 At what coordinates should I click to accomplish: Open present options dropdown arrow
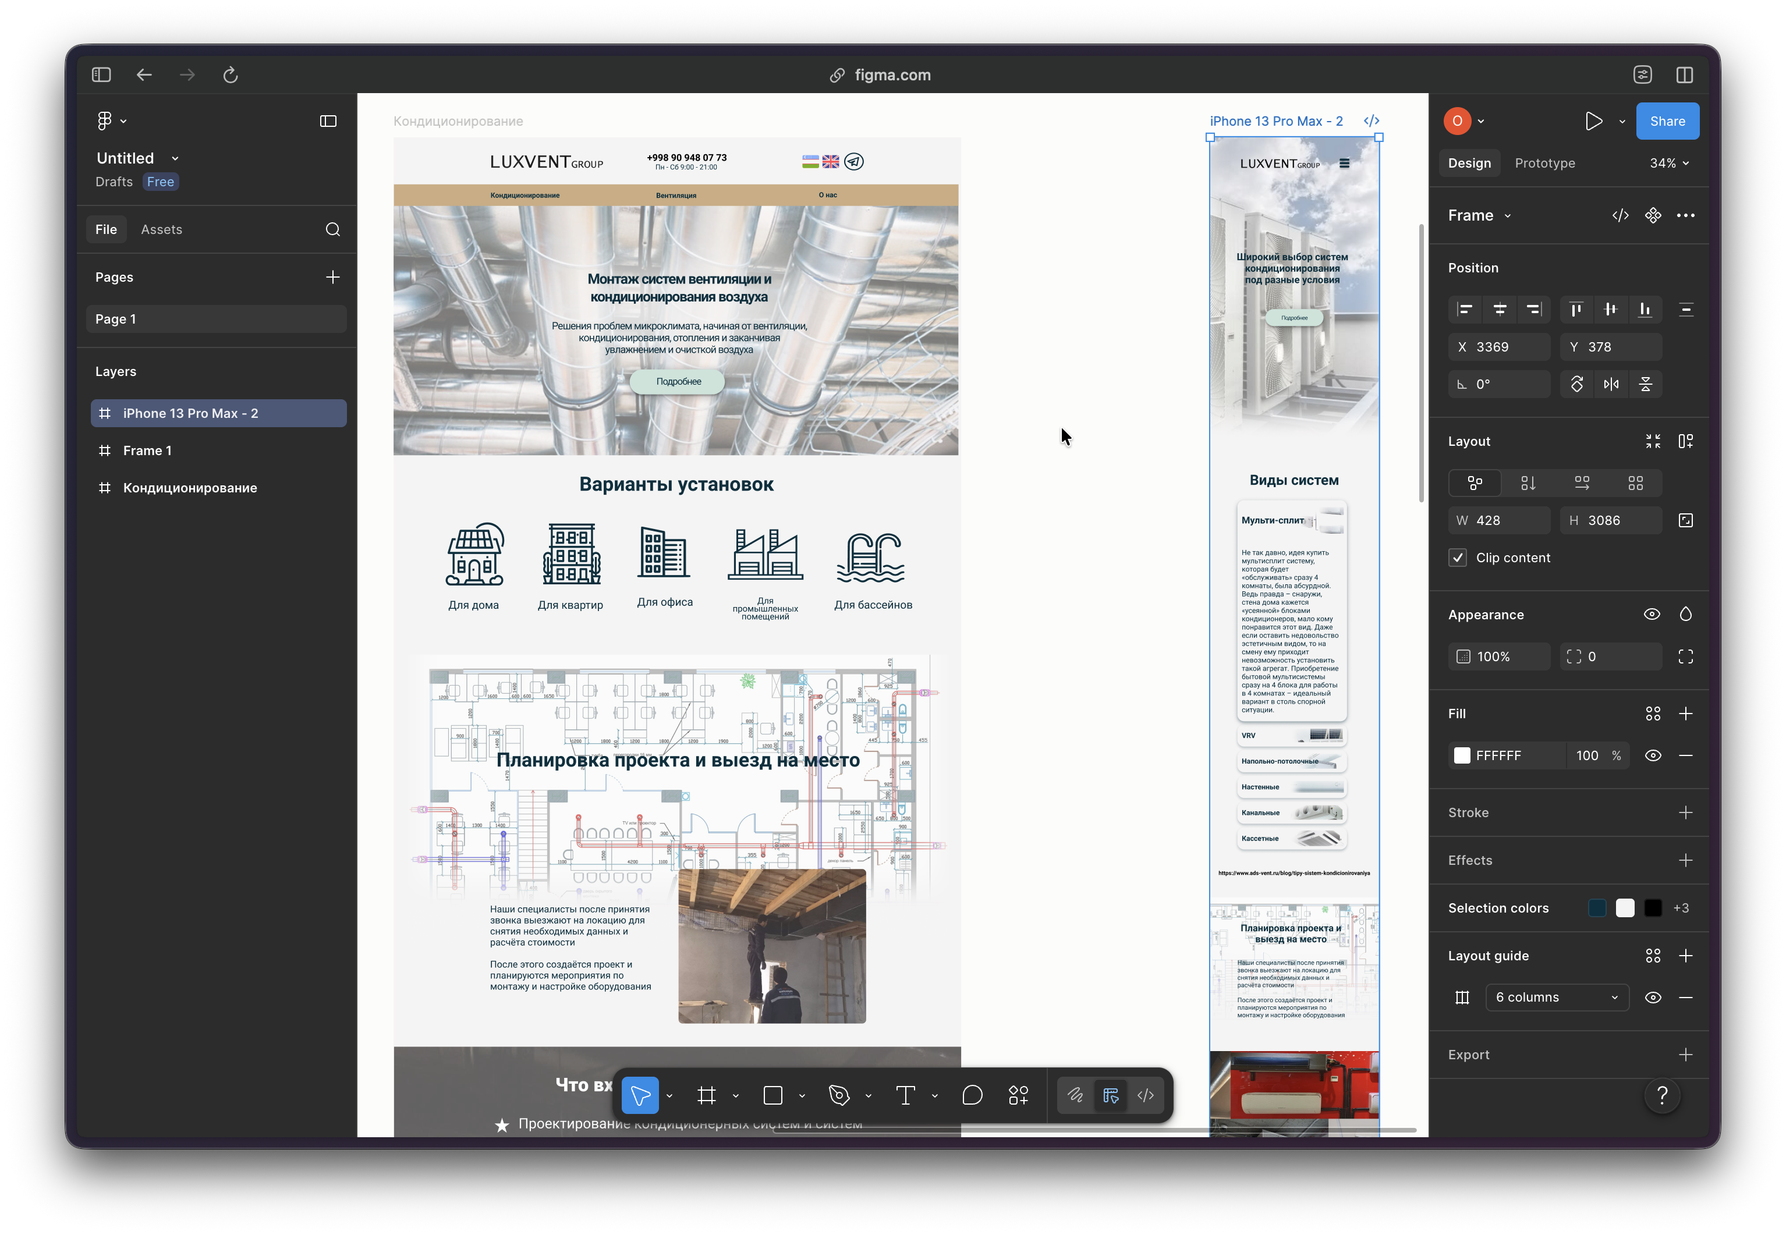tap(1622, 122)
